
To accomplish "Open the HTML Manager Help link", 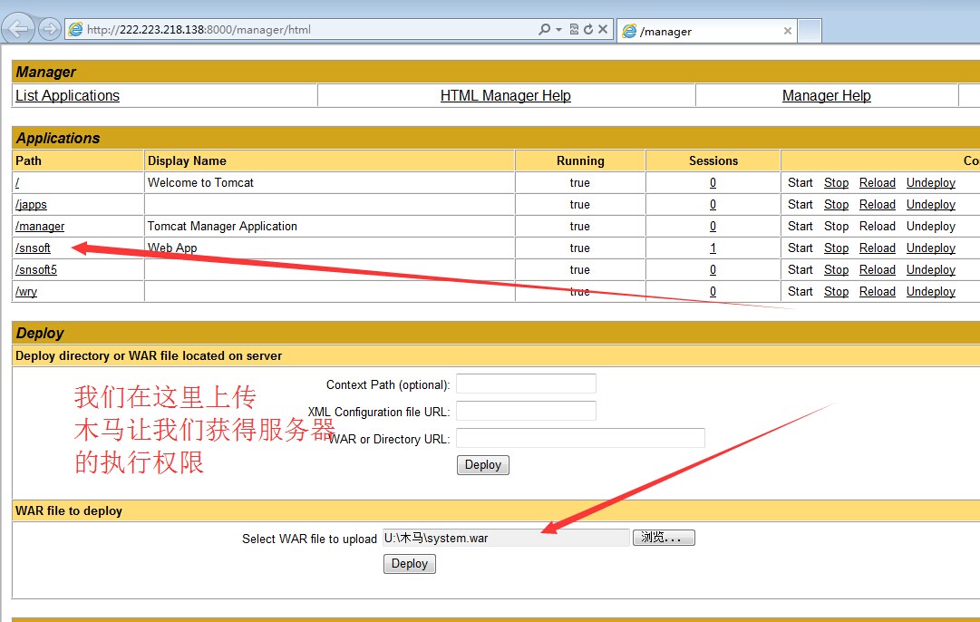I will click(x=506, y=95).
